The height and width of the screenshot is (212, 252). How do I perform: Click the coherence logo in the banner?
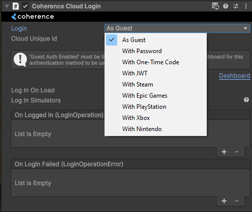32,17
